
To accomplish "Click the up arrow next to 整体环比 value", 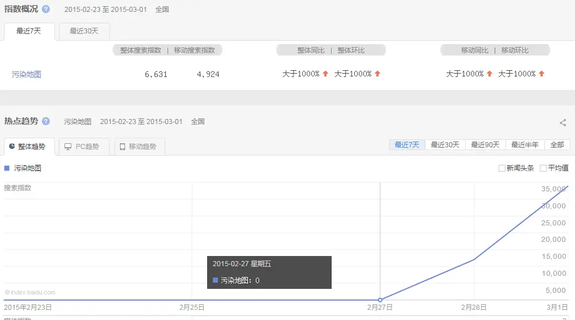I will 377,74.
